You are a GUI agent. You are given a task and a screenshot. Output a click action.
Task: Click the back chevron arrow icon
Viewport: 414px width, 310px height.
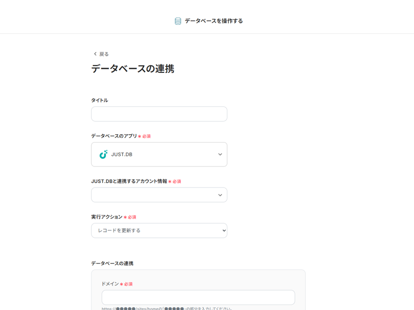click(x=95, y=54)
